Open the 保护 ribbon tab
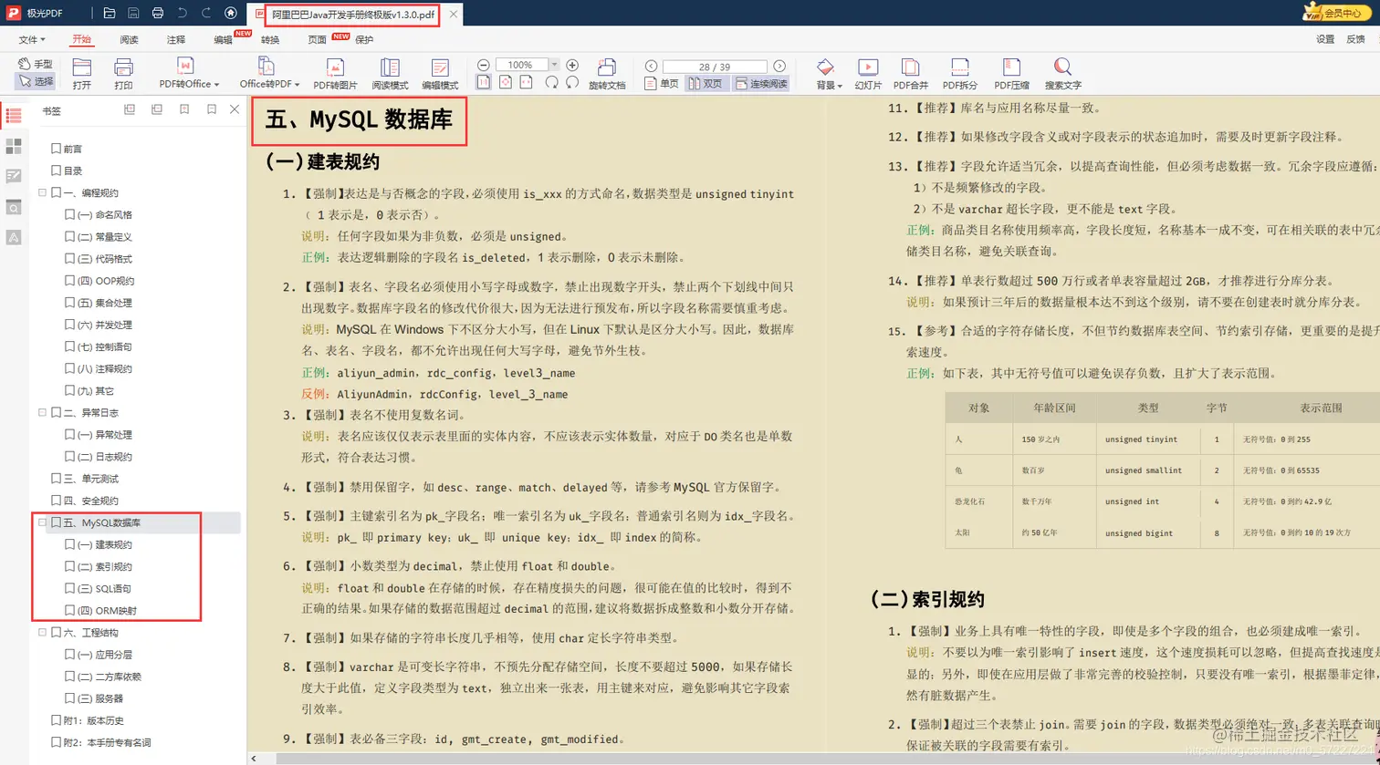Viewport: 1380px width, 765px height. pyautogui.click(x=364, y=39)
